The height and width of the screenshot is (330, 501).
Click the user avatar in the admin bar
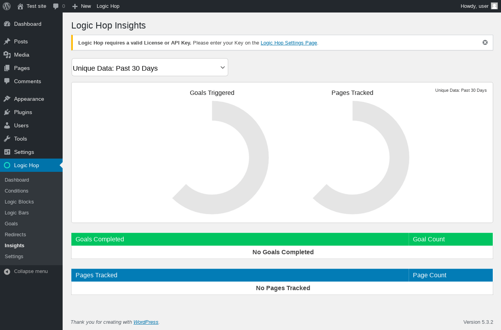(x=494, y=6)
